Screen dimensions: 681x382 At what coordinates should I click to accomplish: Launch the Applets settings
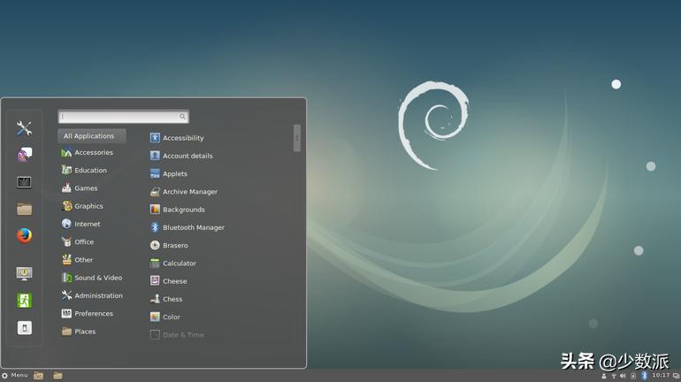[169, 173]
